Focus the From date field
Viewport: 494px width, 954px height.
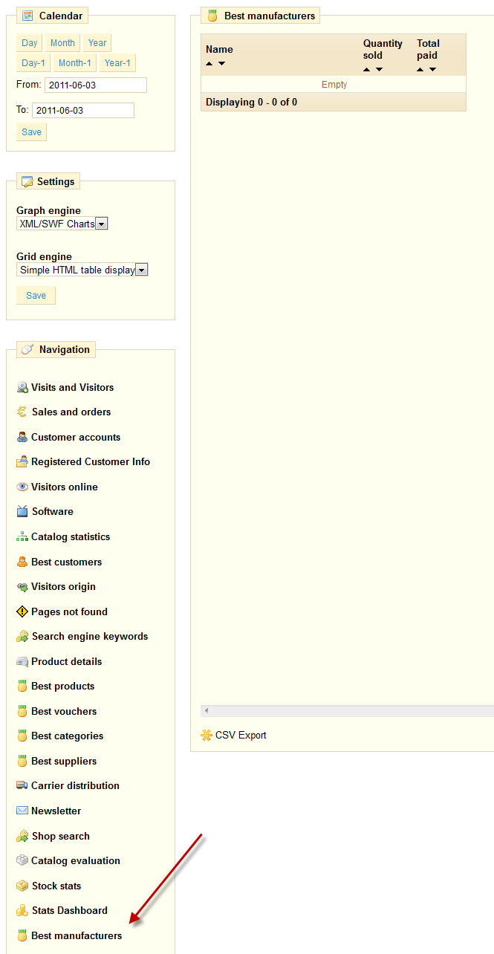96,85
